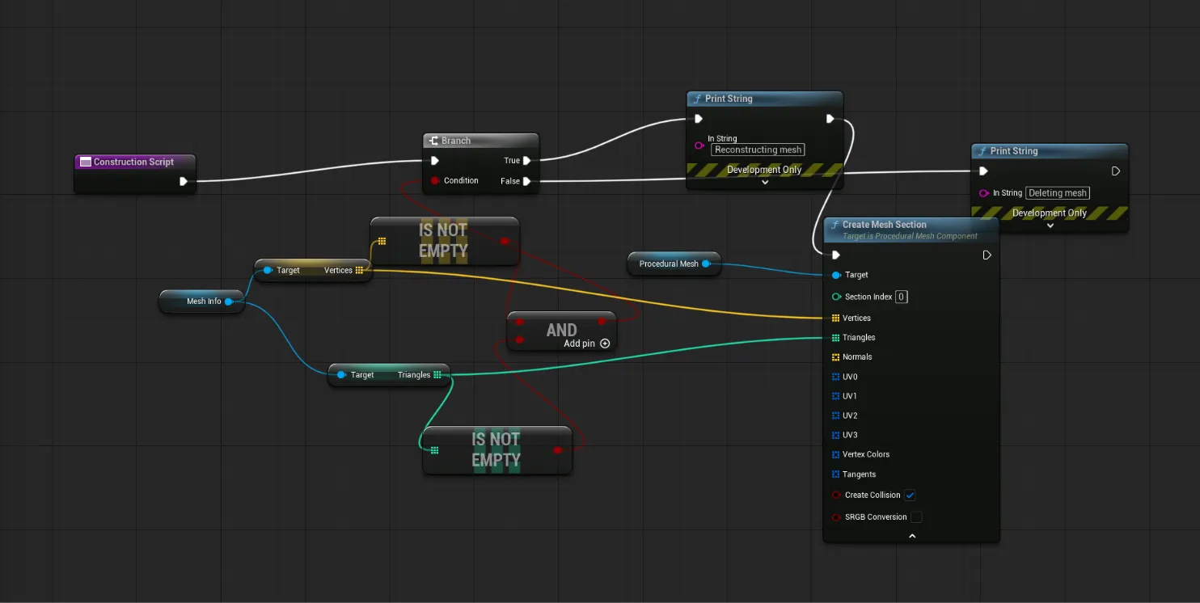Click the Section Index integer pin
The image size is (1200, 603).
point(836,297)
